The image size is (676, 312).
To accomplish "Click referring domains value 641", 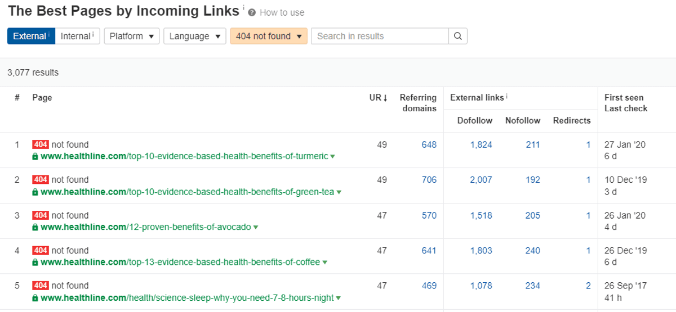I will click(x=429, y=251).
